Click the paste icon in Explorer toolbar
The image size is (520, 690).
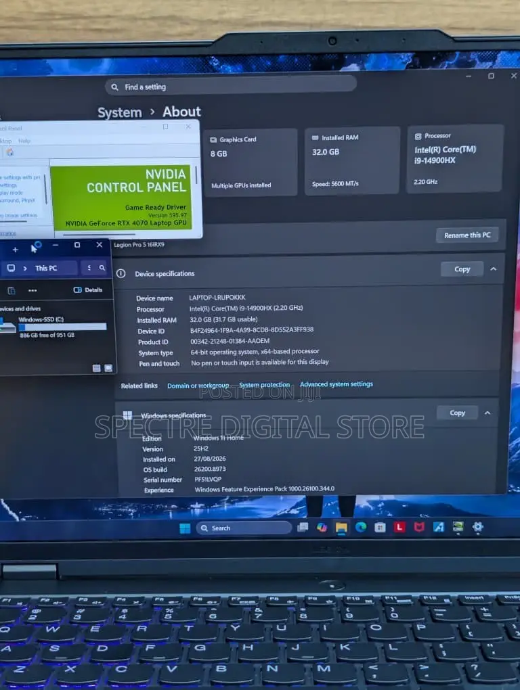(12, 290)
